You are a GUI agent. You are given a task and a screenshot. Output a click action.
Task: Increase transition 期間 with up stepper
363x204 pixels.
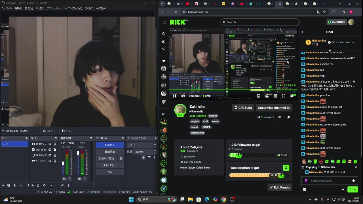tap(155, 150)
